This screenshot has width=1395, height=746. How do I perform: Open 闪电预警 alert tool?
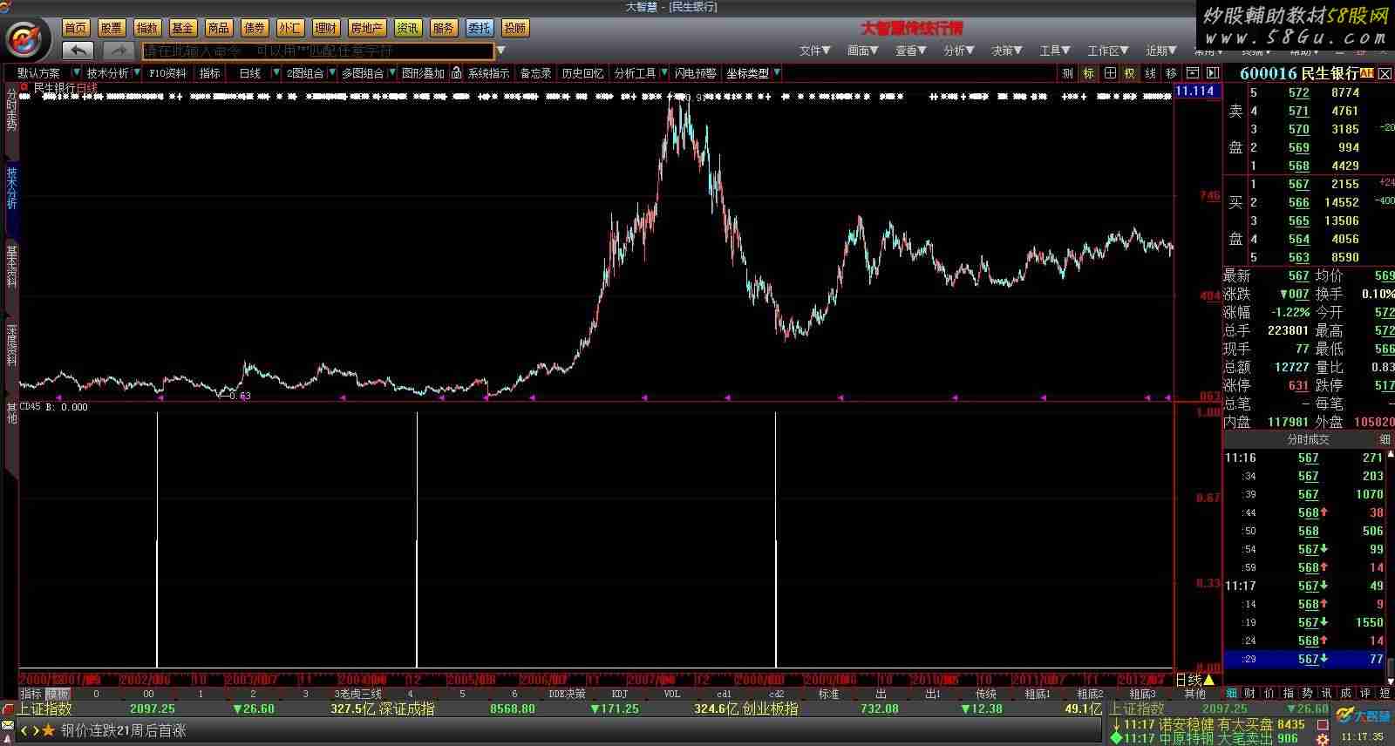pyautogui.click(x=695, y=73)
